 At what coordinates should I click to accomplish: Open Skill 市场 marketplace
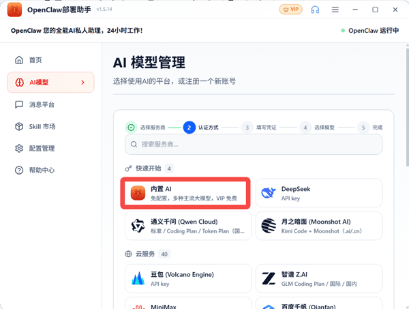tap(50, 127)
